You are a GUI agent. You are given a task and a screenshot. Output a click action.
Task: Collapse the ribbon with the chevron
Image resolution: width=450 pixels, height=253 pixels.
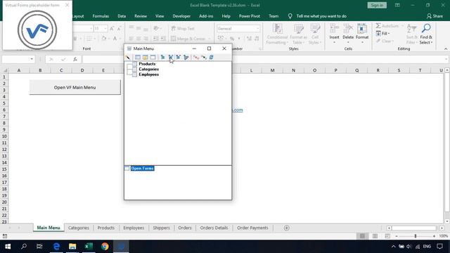pos(445,49)
